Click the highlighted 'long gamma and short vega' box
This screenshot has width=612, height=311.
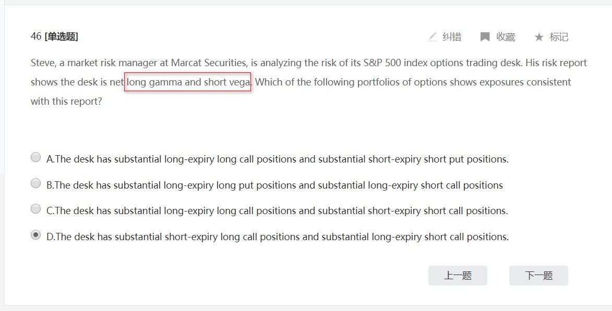pos(188,82)
